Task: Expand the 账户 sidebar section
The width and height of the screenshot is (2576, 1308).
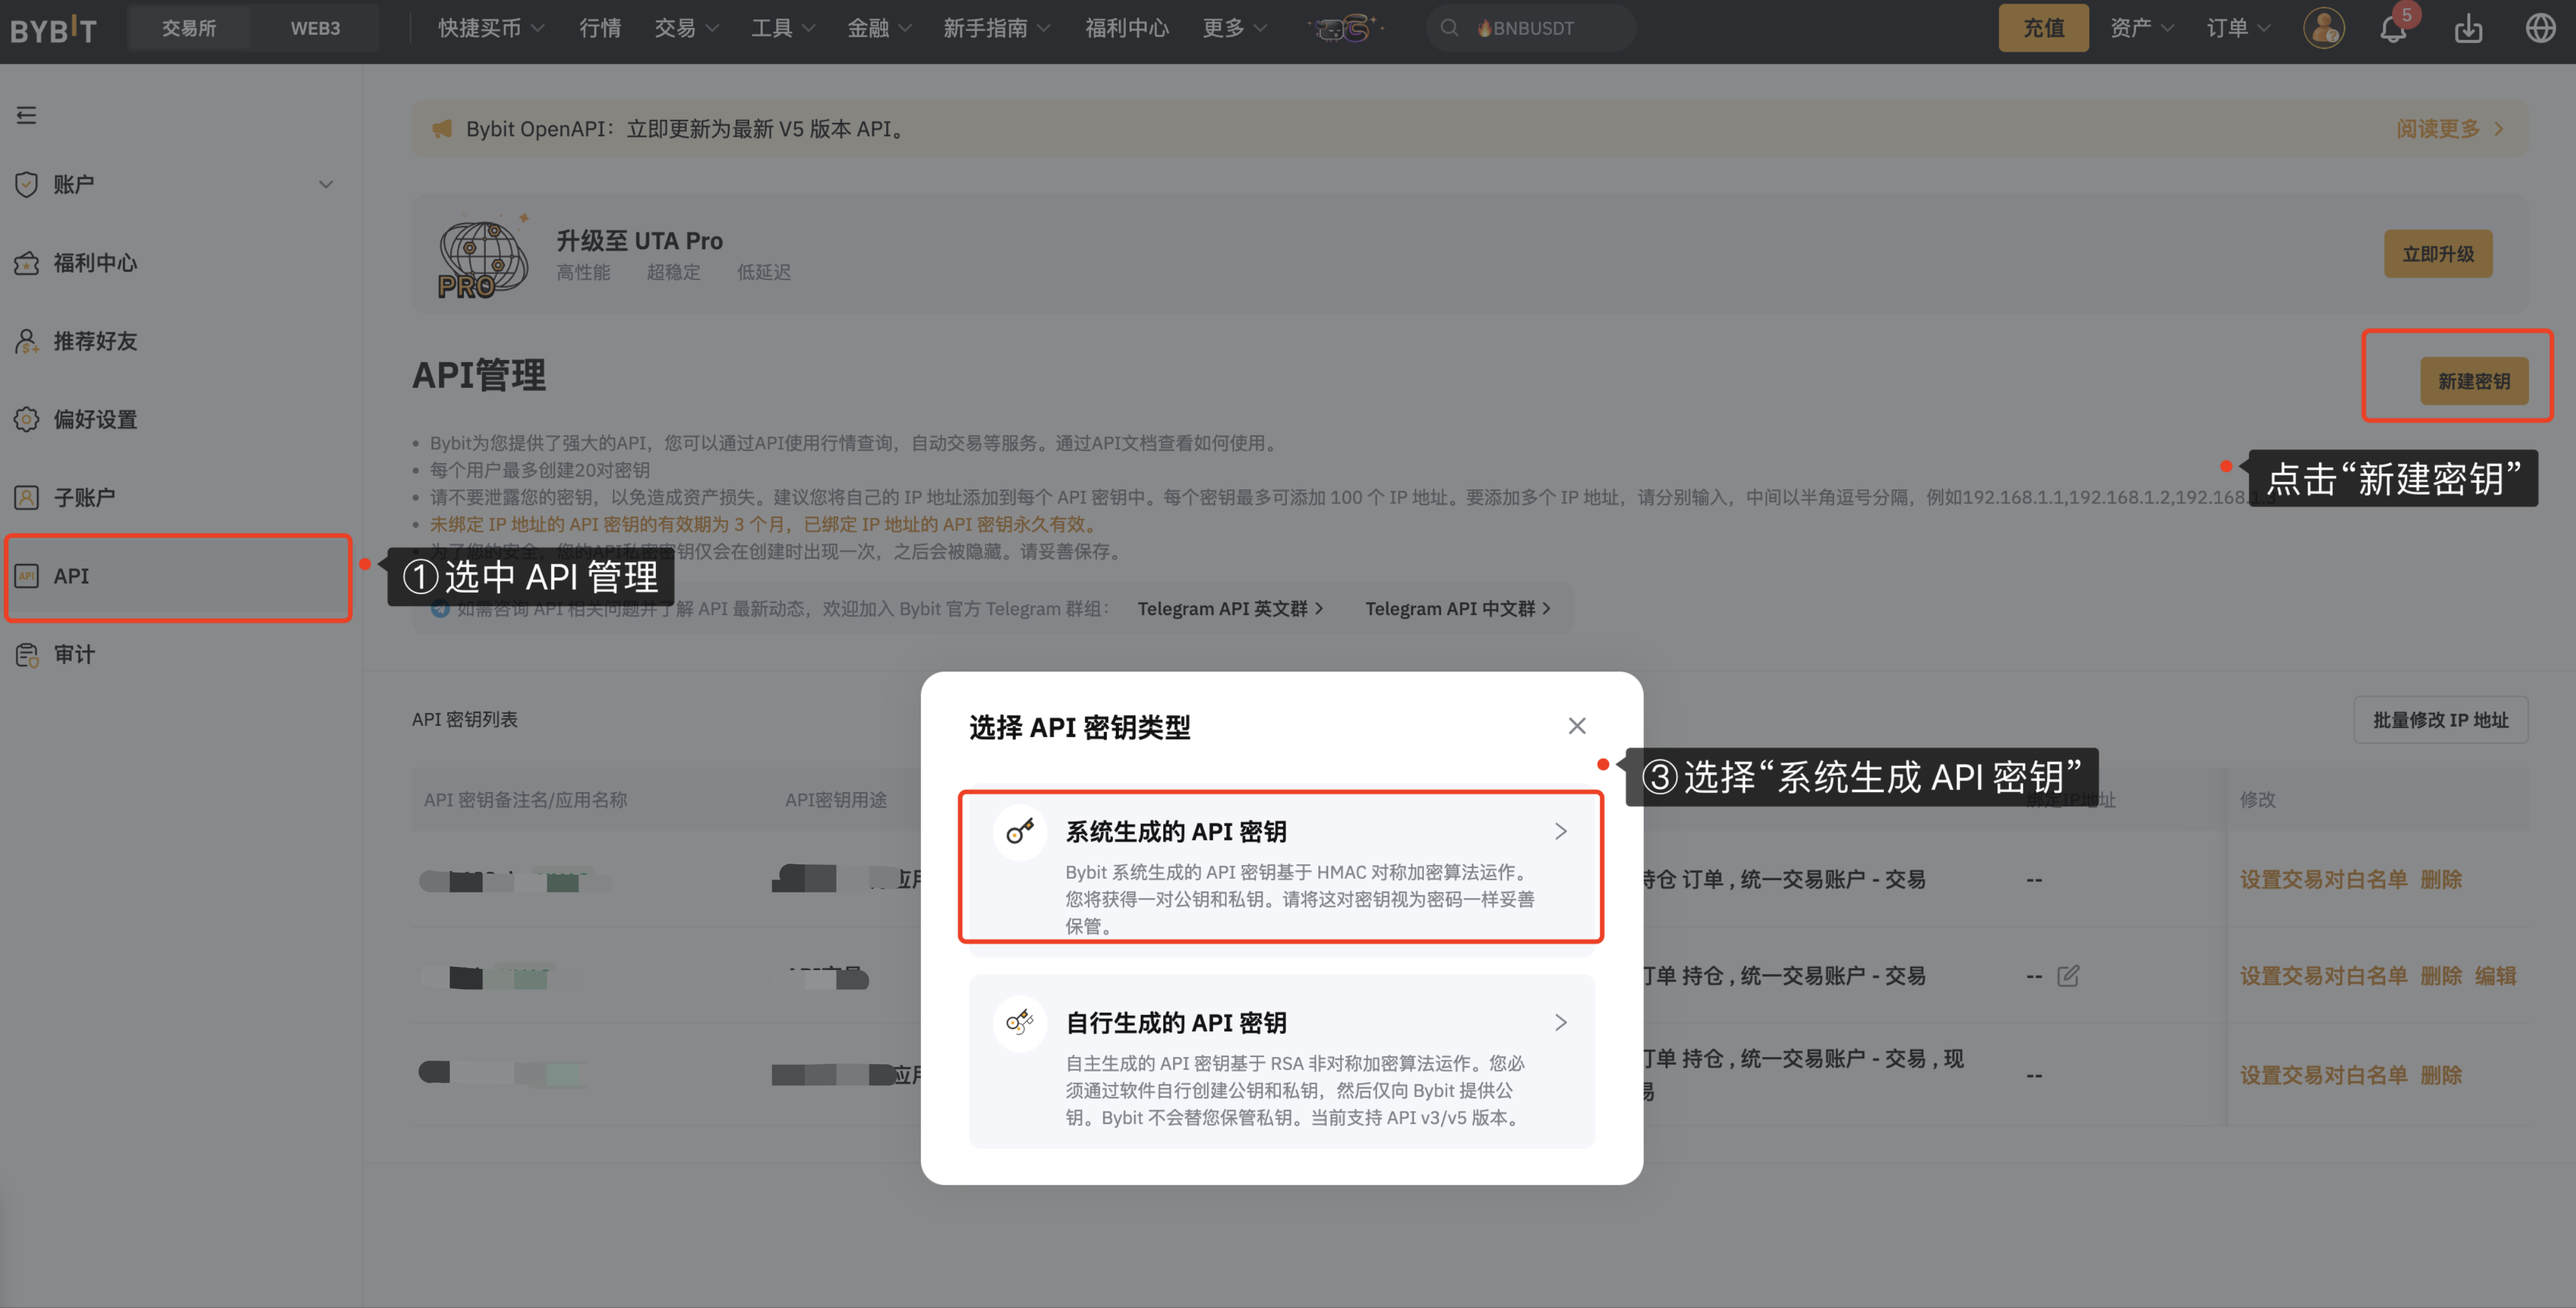Action: coord(326,184)
